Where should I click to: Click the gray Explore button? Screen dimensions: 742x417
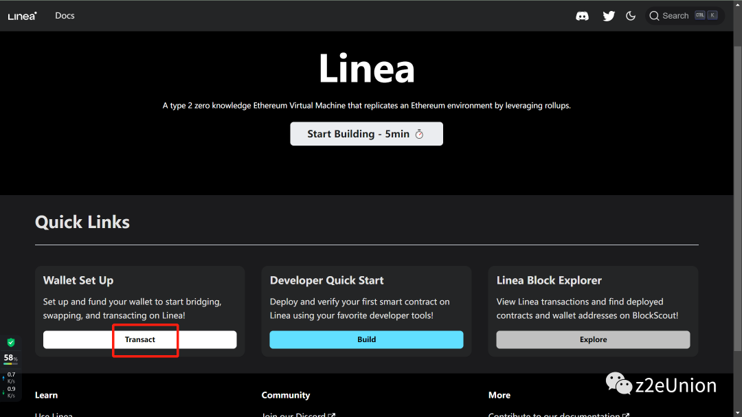click(x=593, y=339)
